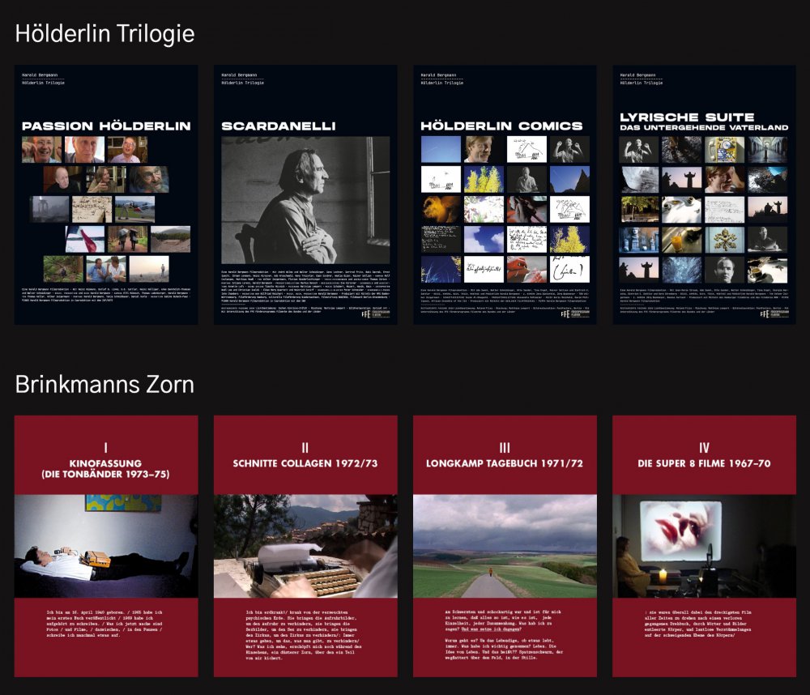Click the country road photo in Longkamp Tagebuch

coord(505,546)
